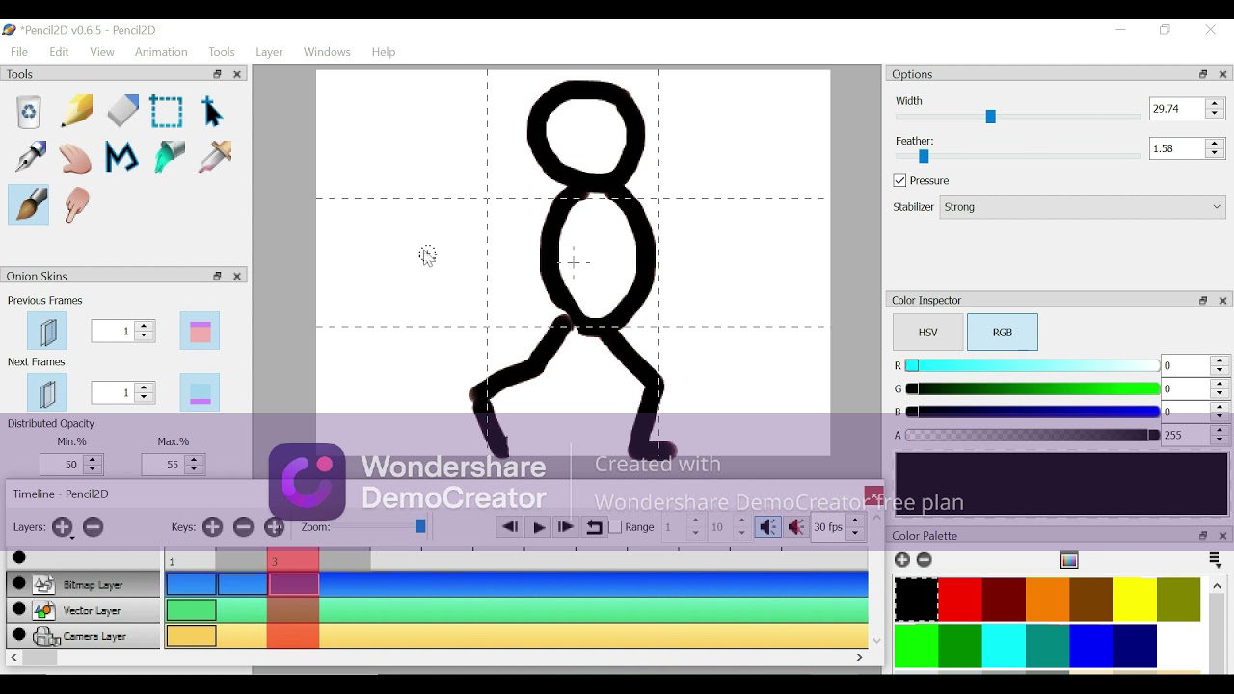Open the File menu
Image resolution: width=1234 pixels, height=694 pixels.
coord(19,52)
